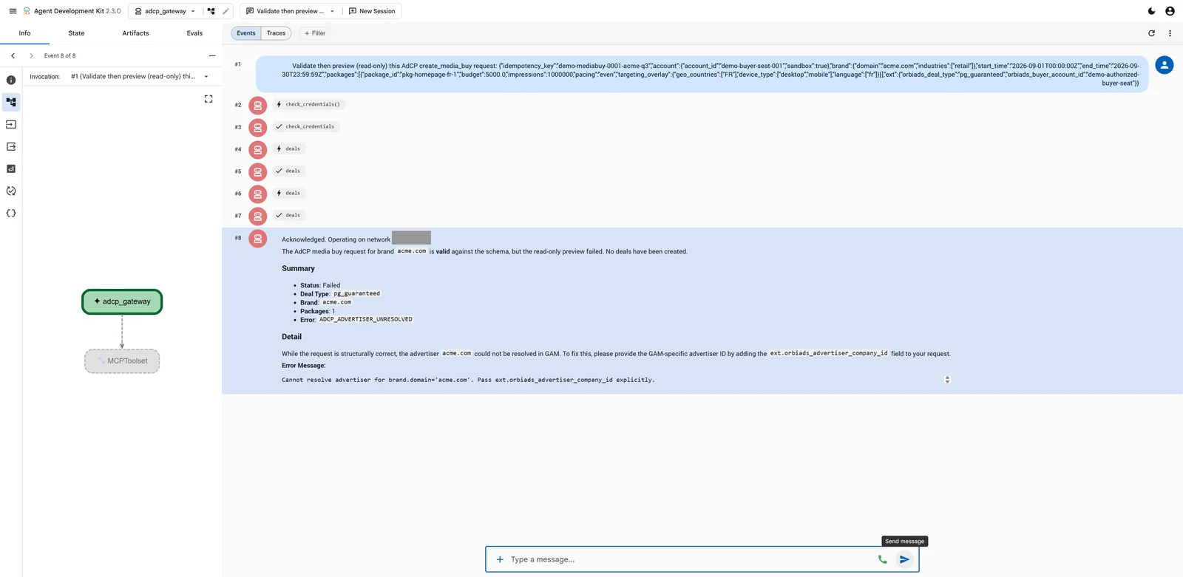Switch to the Evals tab

coord(194,33)
